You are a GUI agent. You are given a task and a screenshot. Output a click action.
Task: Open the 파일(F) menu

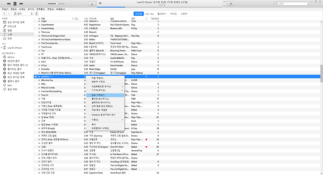tap(5, 9)
